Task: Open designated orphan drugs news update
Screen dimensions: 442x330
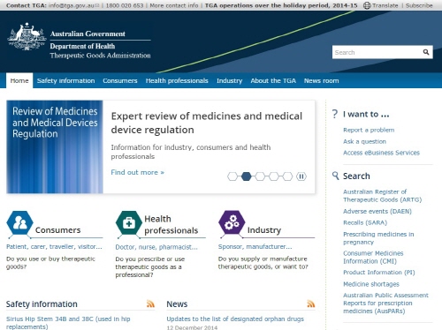Action: (x=235, y=319)
